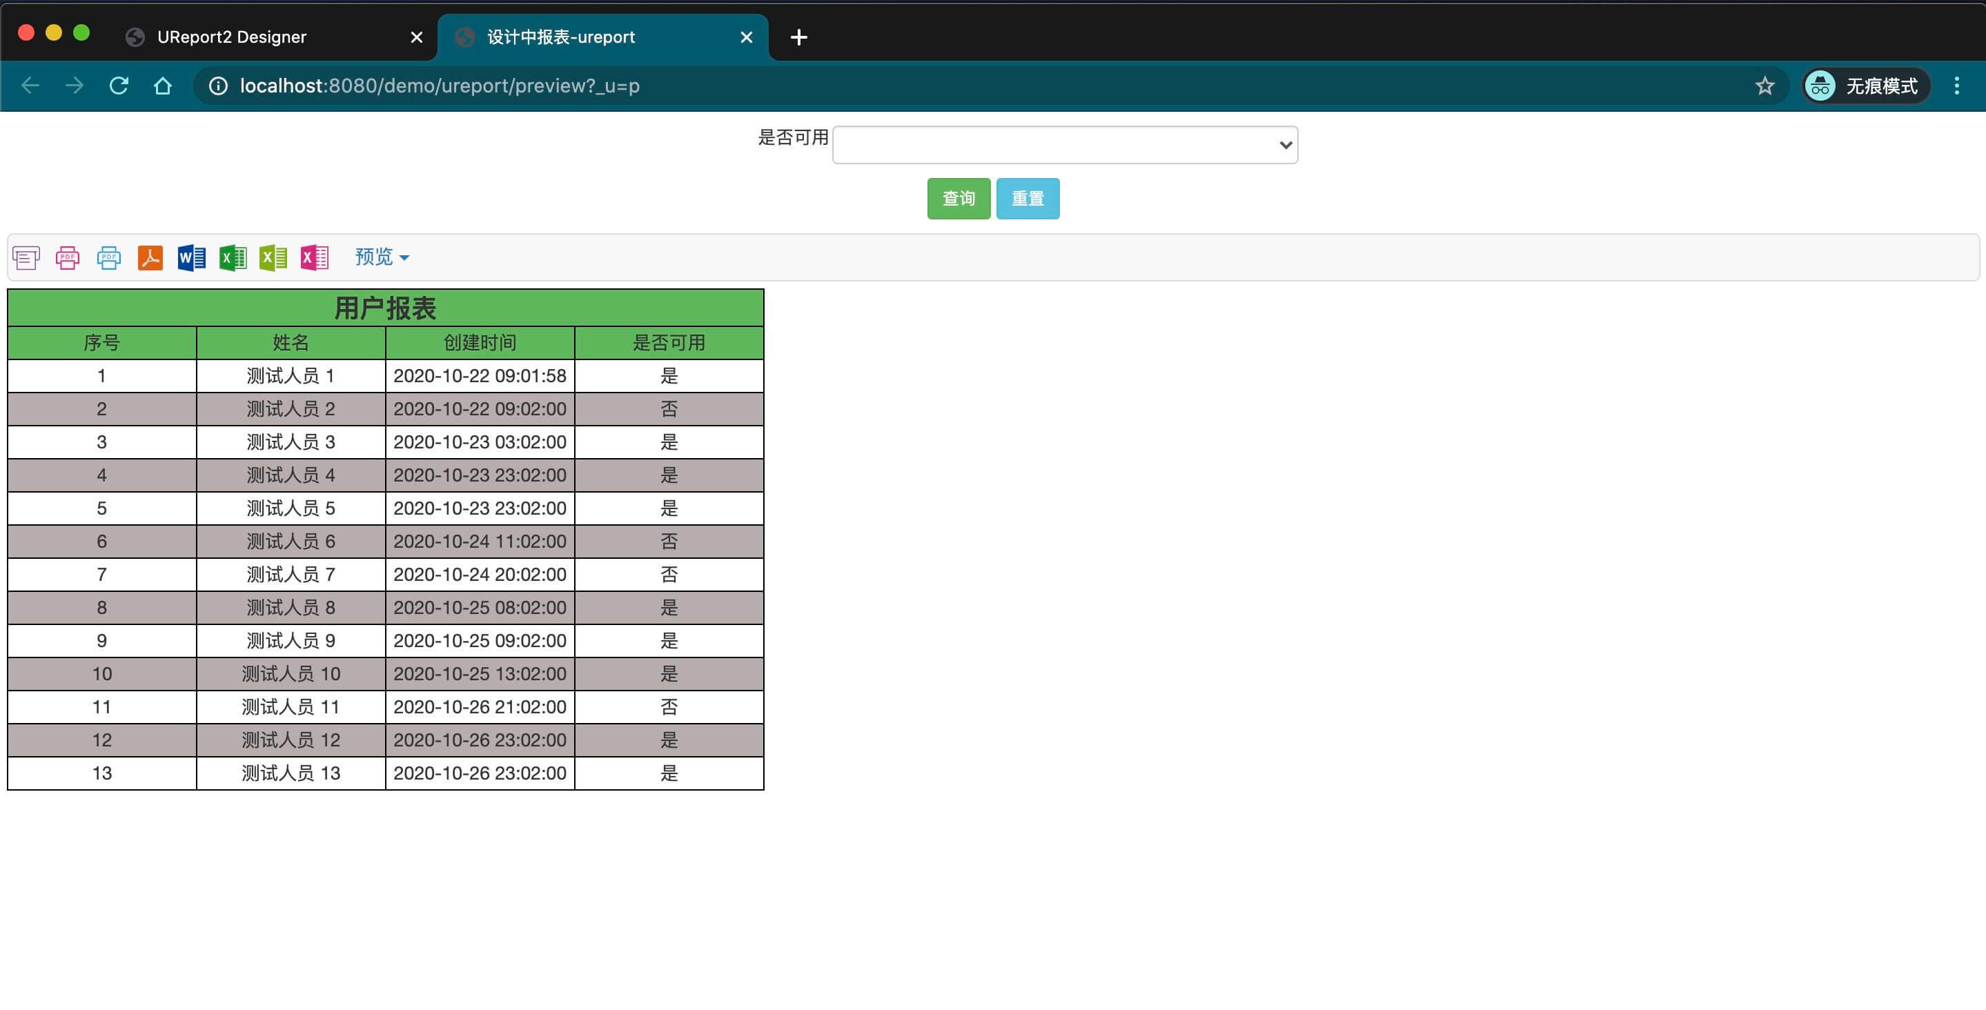Export using the dark green Excel icon

click(233, 257)
